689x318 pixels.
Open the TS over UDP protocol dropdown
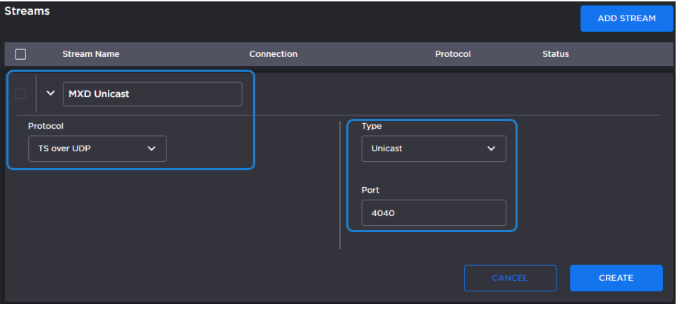(x=97, y=148)
